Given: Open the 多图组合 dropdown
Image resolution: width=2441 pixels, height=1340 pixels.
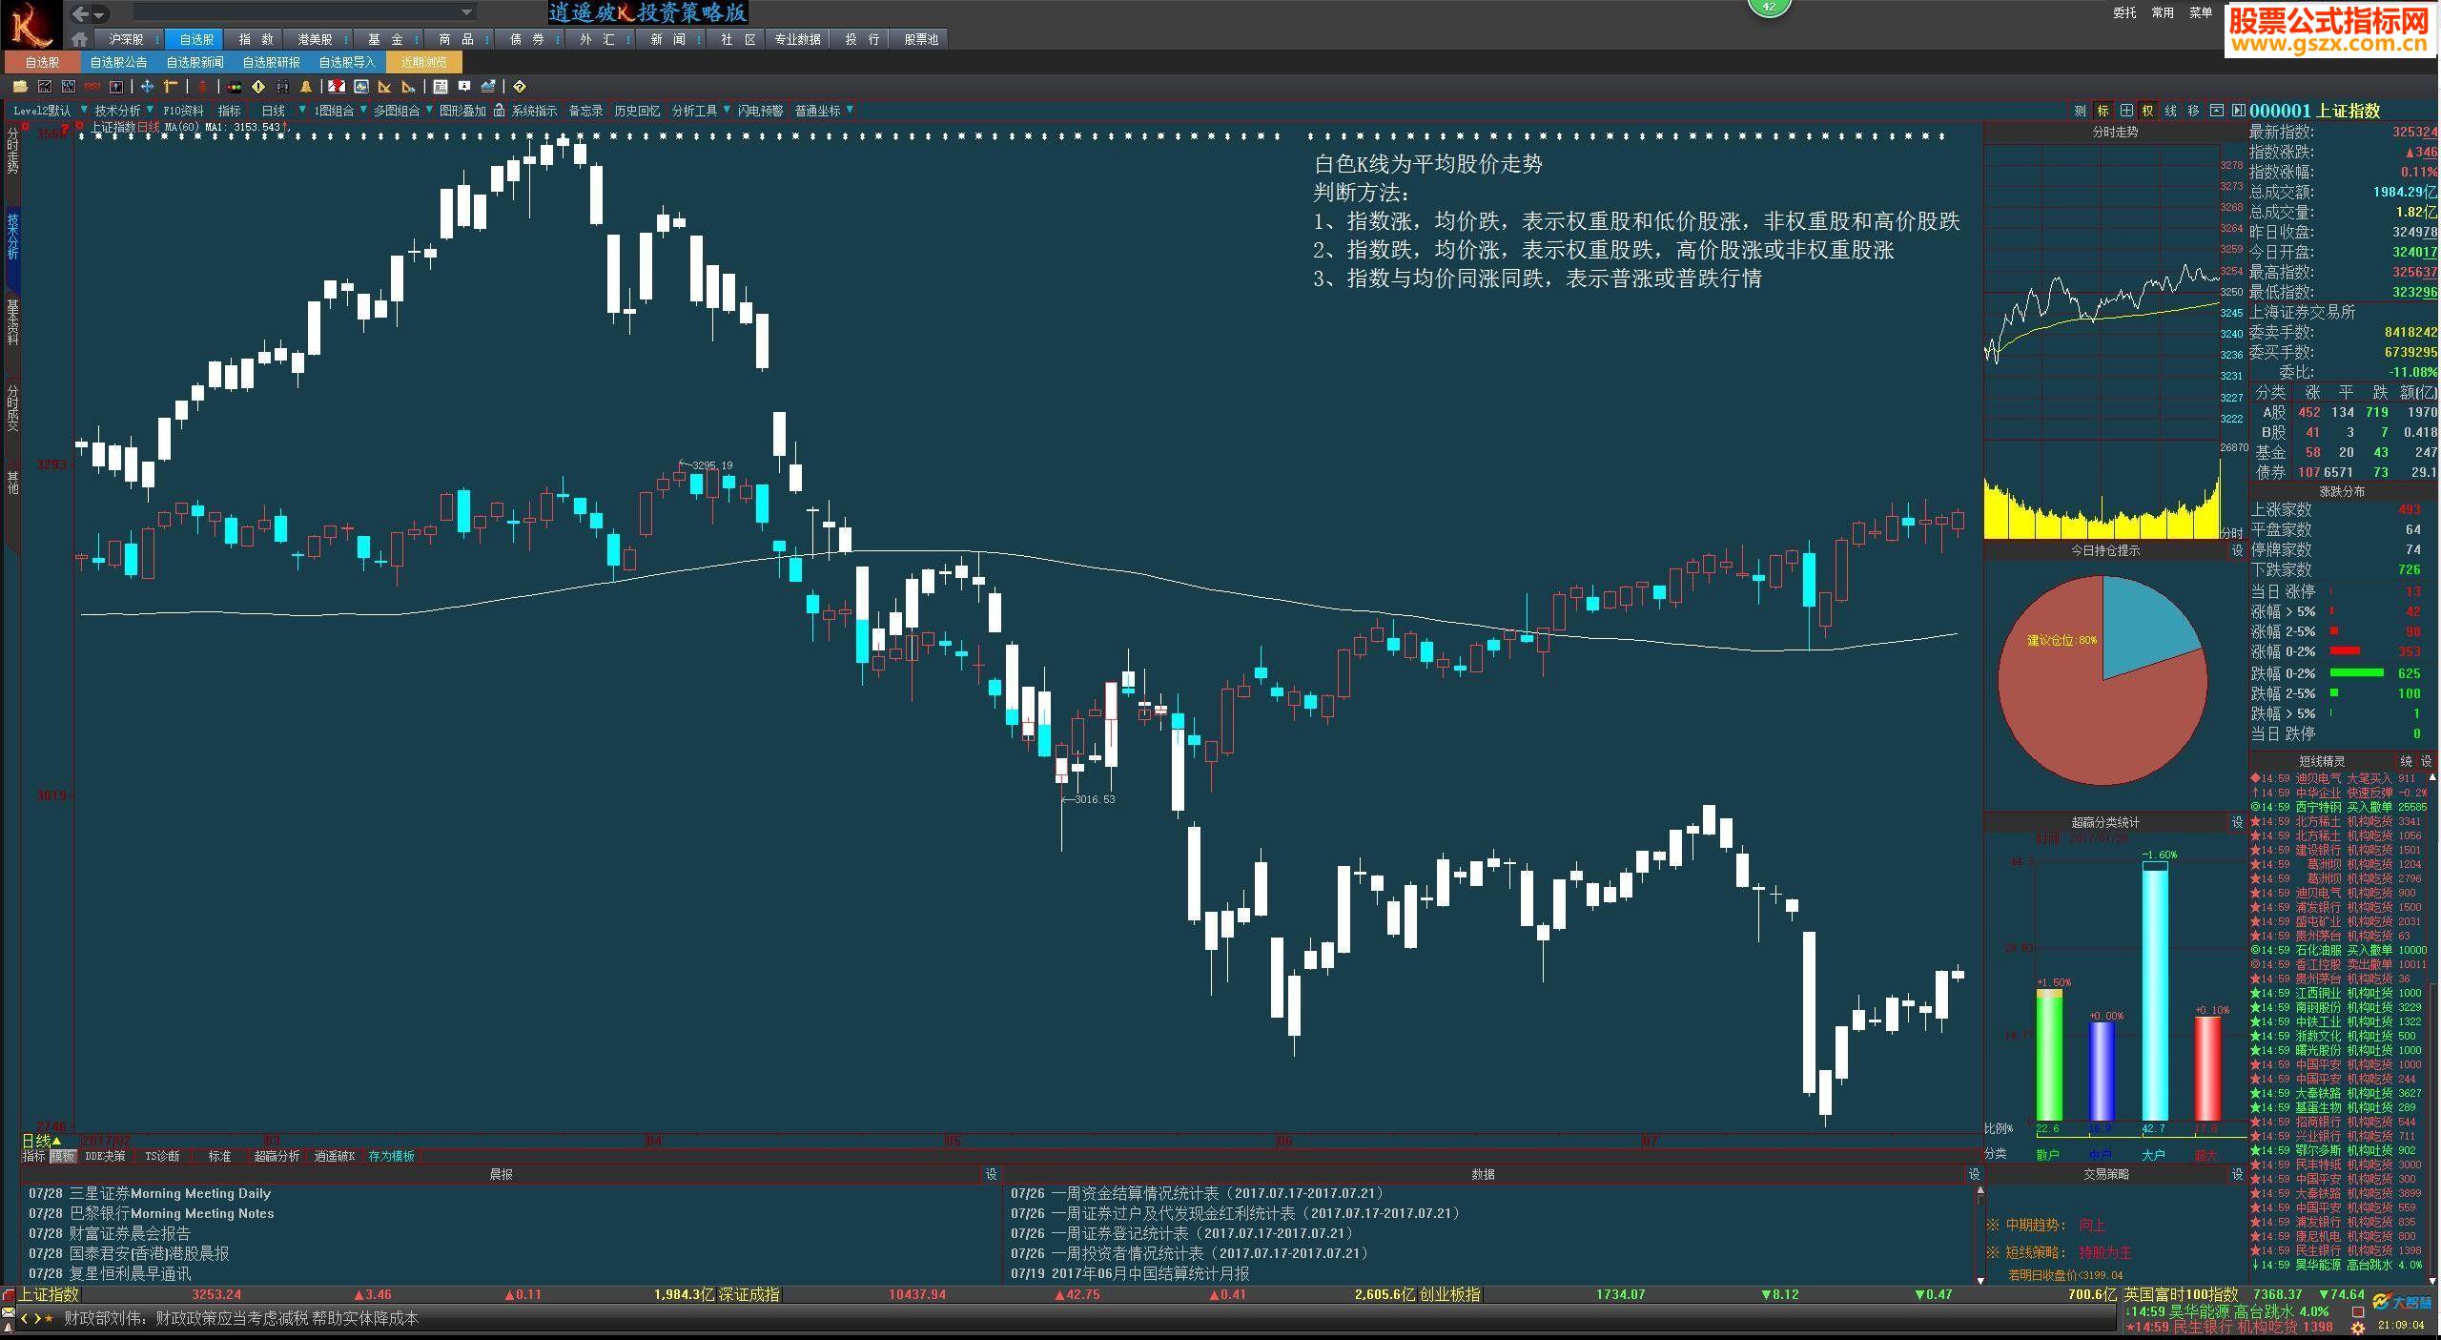Looking at the screenshot, I should coord(429,110).
